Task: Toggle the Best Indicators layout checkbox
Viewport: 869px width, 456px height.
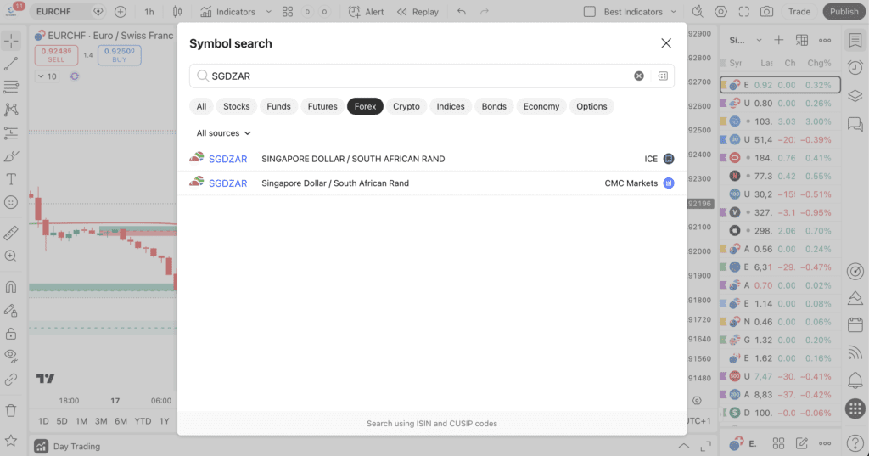Action: click(x=590, y=12)
